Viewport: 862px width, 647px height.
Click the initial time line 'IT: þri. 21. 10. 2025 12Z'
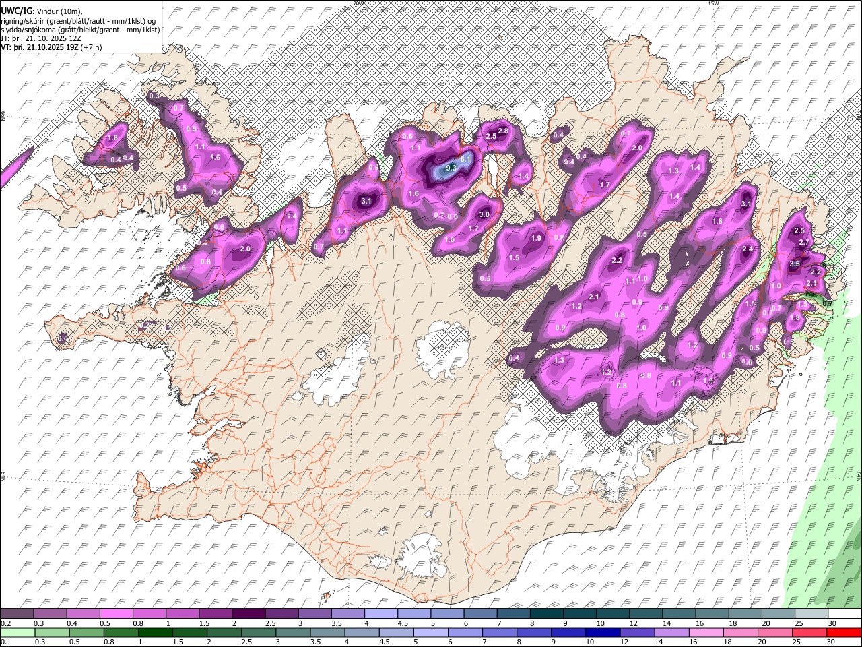click(41, 38)
